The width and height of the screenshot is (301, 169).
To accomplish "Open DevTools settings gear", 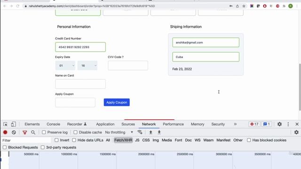I will [x=279, y=124].
